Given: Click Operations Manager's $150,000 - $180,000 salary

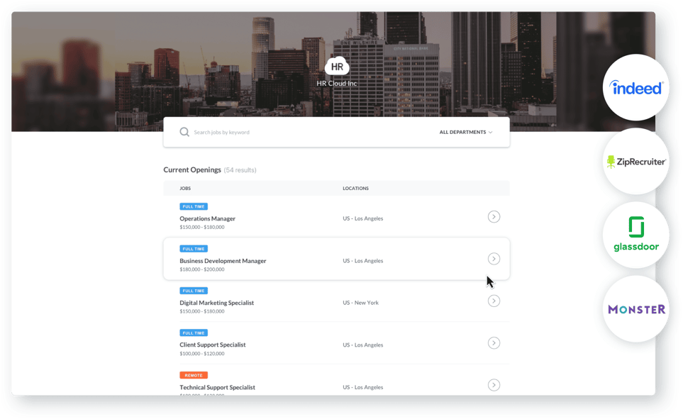Looking at the screenshot, I should 202,228.
